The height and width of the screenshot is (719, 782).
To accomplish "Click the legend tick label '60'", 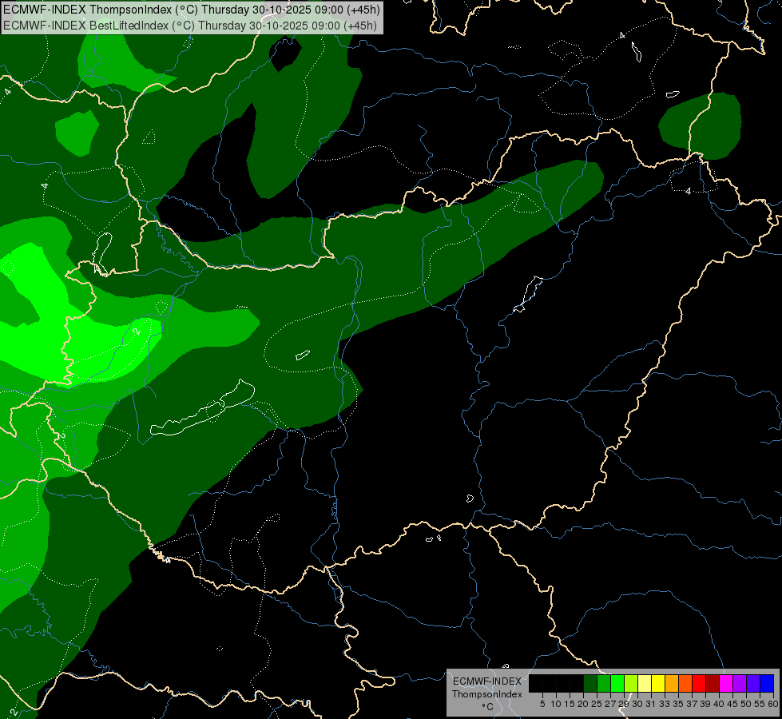I will point(773,704).
